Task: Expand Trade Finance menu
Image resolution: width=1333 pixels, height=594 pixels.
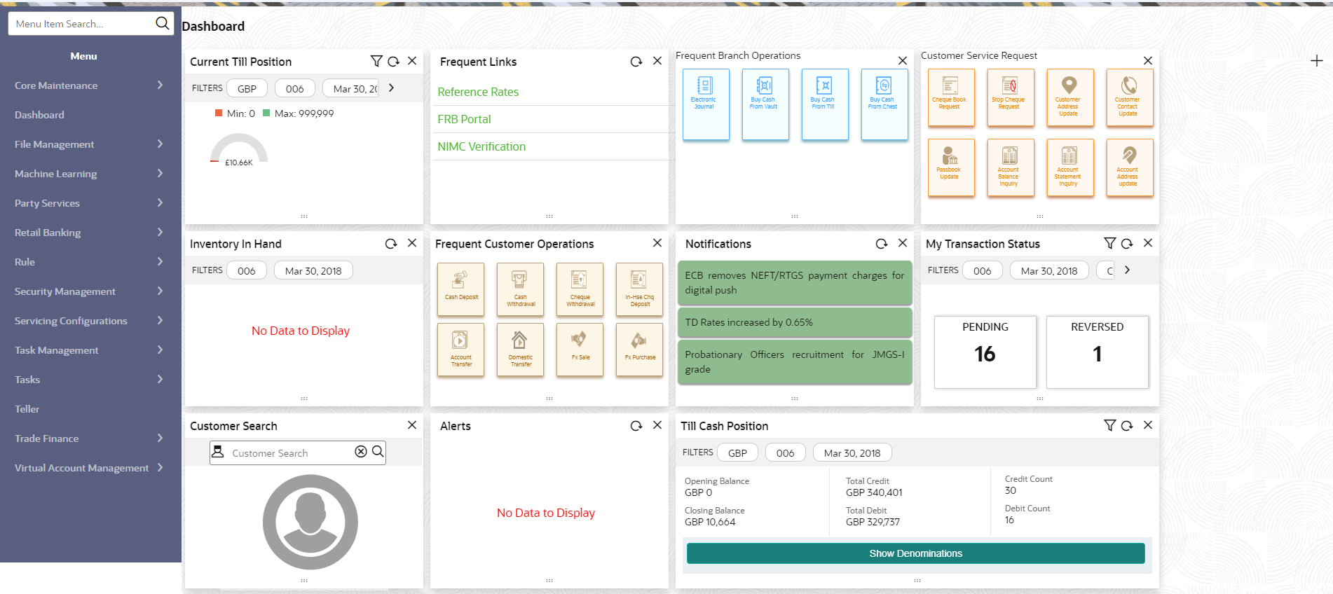Action: point(160,438)
